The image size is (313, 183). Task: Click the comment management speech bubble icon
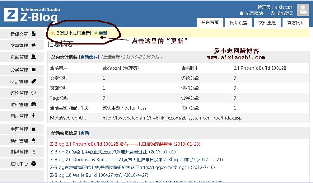tap(34, 93)
